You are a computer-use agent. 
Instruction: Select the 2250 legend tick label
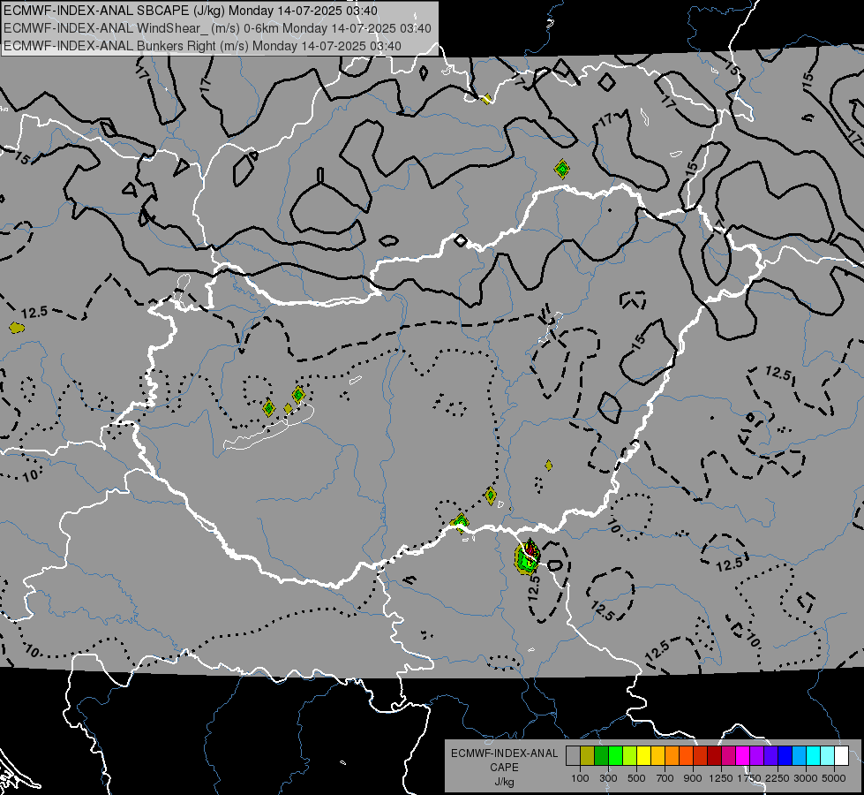(778, 778)
